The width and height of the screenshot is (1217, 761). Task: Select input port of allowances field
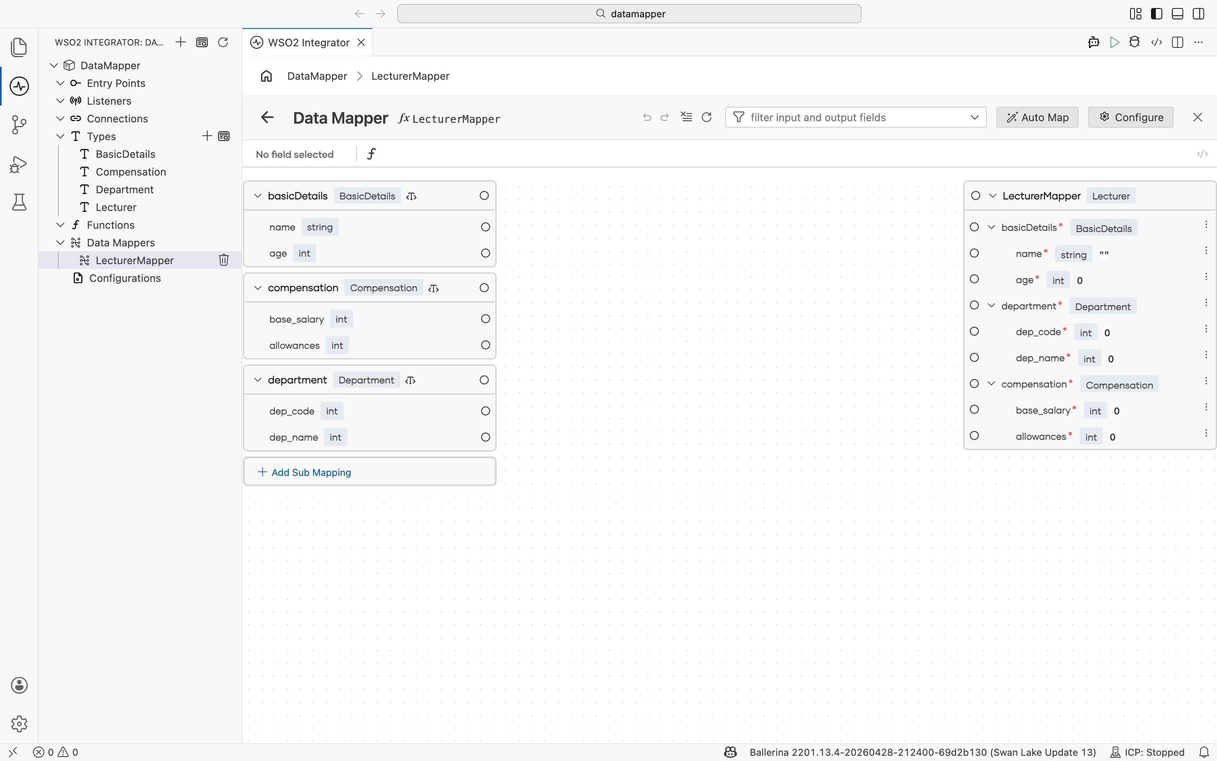[485, 345]
